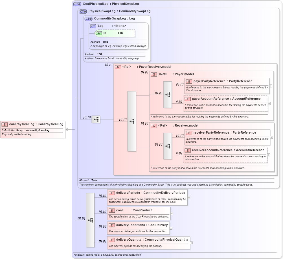Select the G icon for Payer.model
Viewport: 283px width, 259px height.
click(x=154, y=74)
